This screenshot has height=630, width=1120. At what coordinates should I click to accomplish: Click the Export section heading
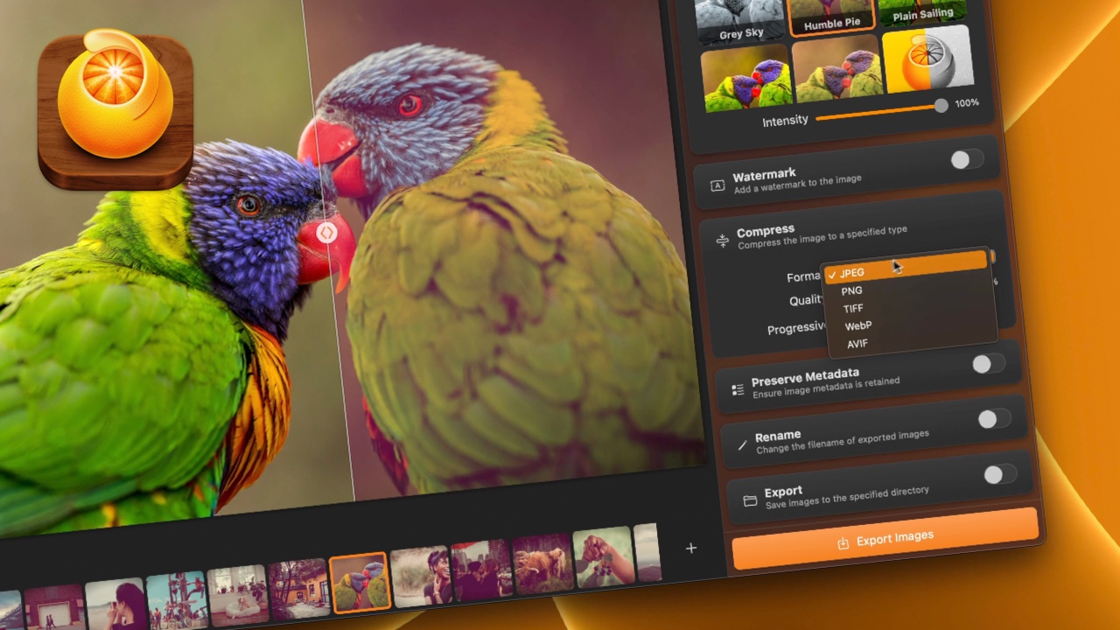783,492
